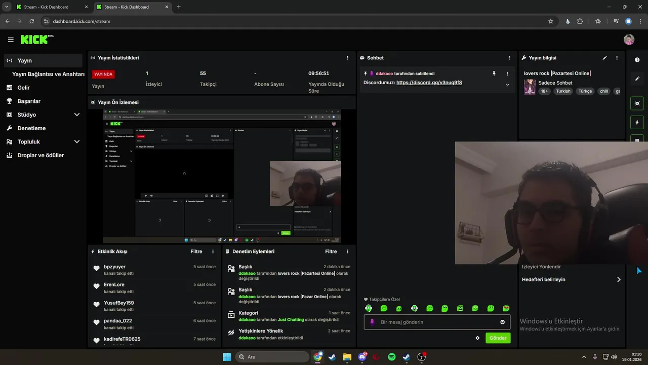Open the hamburger menu beside the Kick logo
The image size is (648, 365).
pyautogui.click(x=11, y=40)
